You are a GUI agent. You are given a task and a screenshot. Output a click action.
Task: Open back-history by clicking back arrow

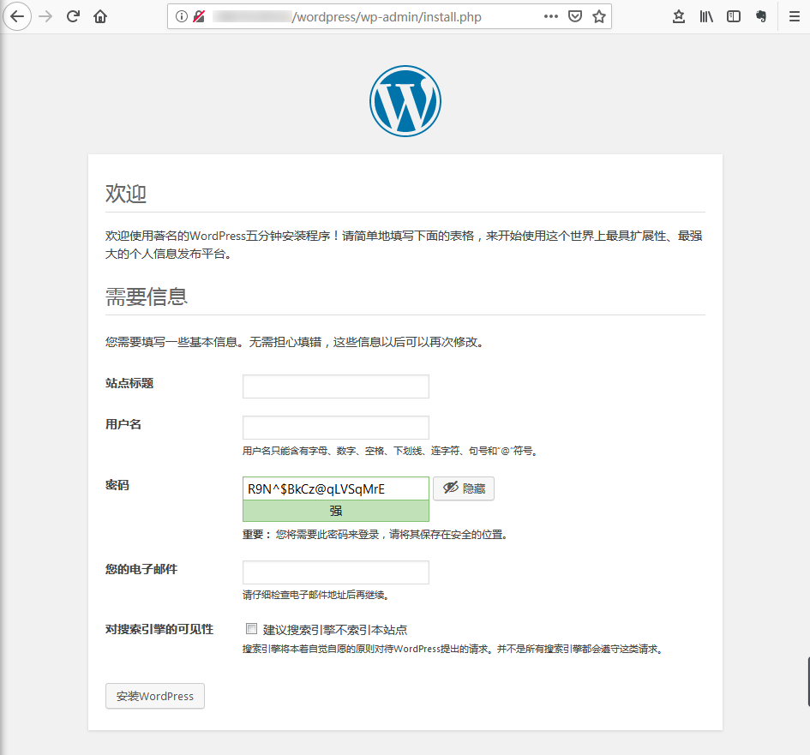(17, 15)
